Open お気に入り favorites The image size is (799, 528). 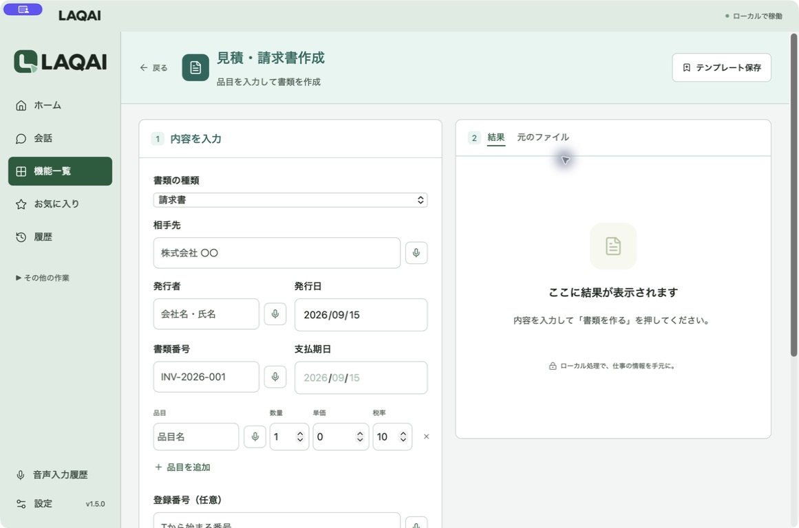60,204
